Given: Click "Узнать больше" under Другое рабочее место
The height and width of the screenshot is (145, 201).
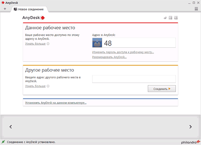Looking at the screenshot, I should [35, 86].
